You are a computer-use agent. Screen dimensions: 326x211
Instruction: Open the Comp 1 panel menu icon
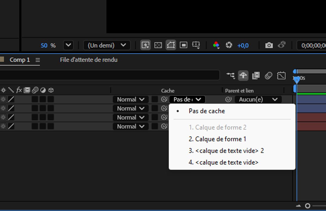click(x=37, y=60)
